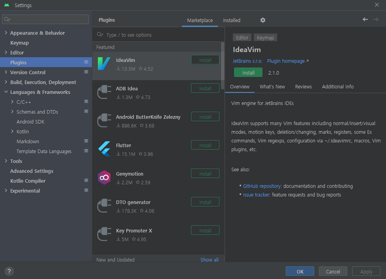Screen dimensions: 386x279
Task: Open the JetBrains s.r.o. vendor link
Action: [x=247, y=61]
